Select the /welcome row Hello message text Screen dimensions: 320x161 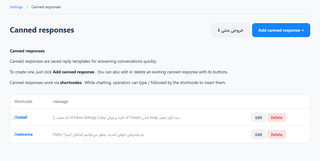click(x=98, y=135)
